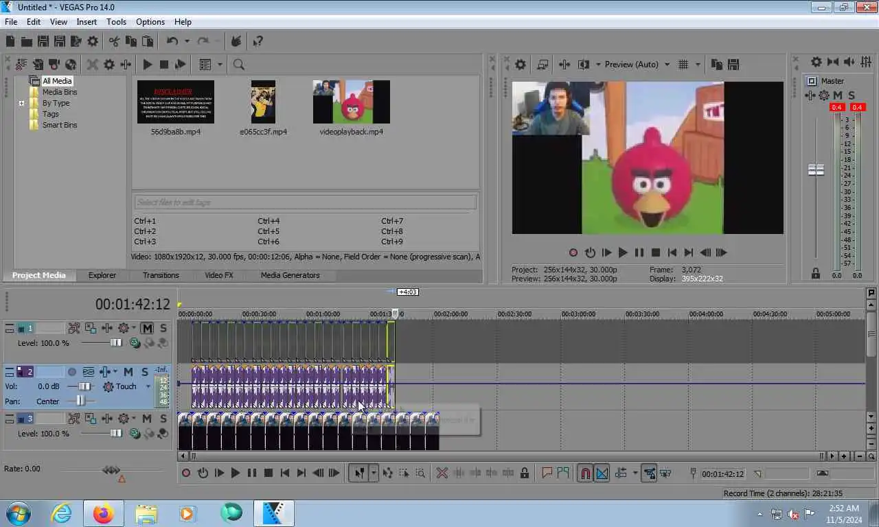Viewport: 879px width, 527px height.
Task: Click the Cut scissors icon
Action: coord(114,42)
